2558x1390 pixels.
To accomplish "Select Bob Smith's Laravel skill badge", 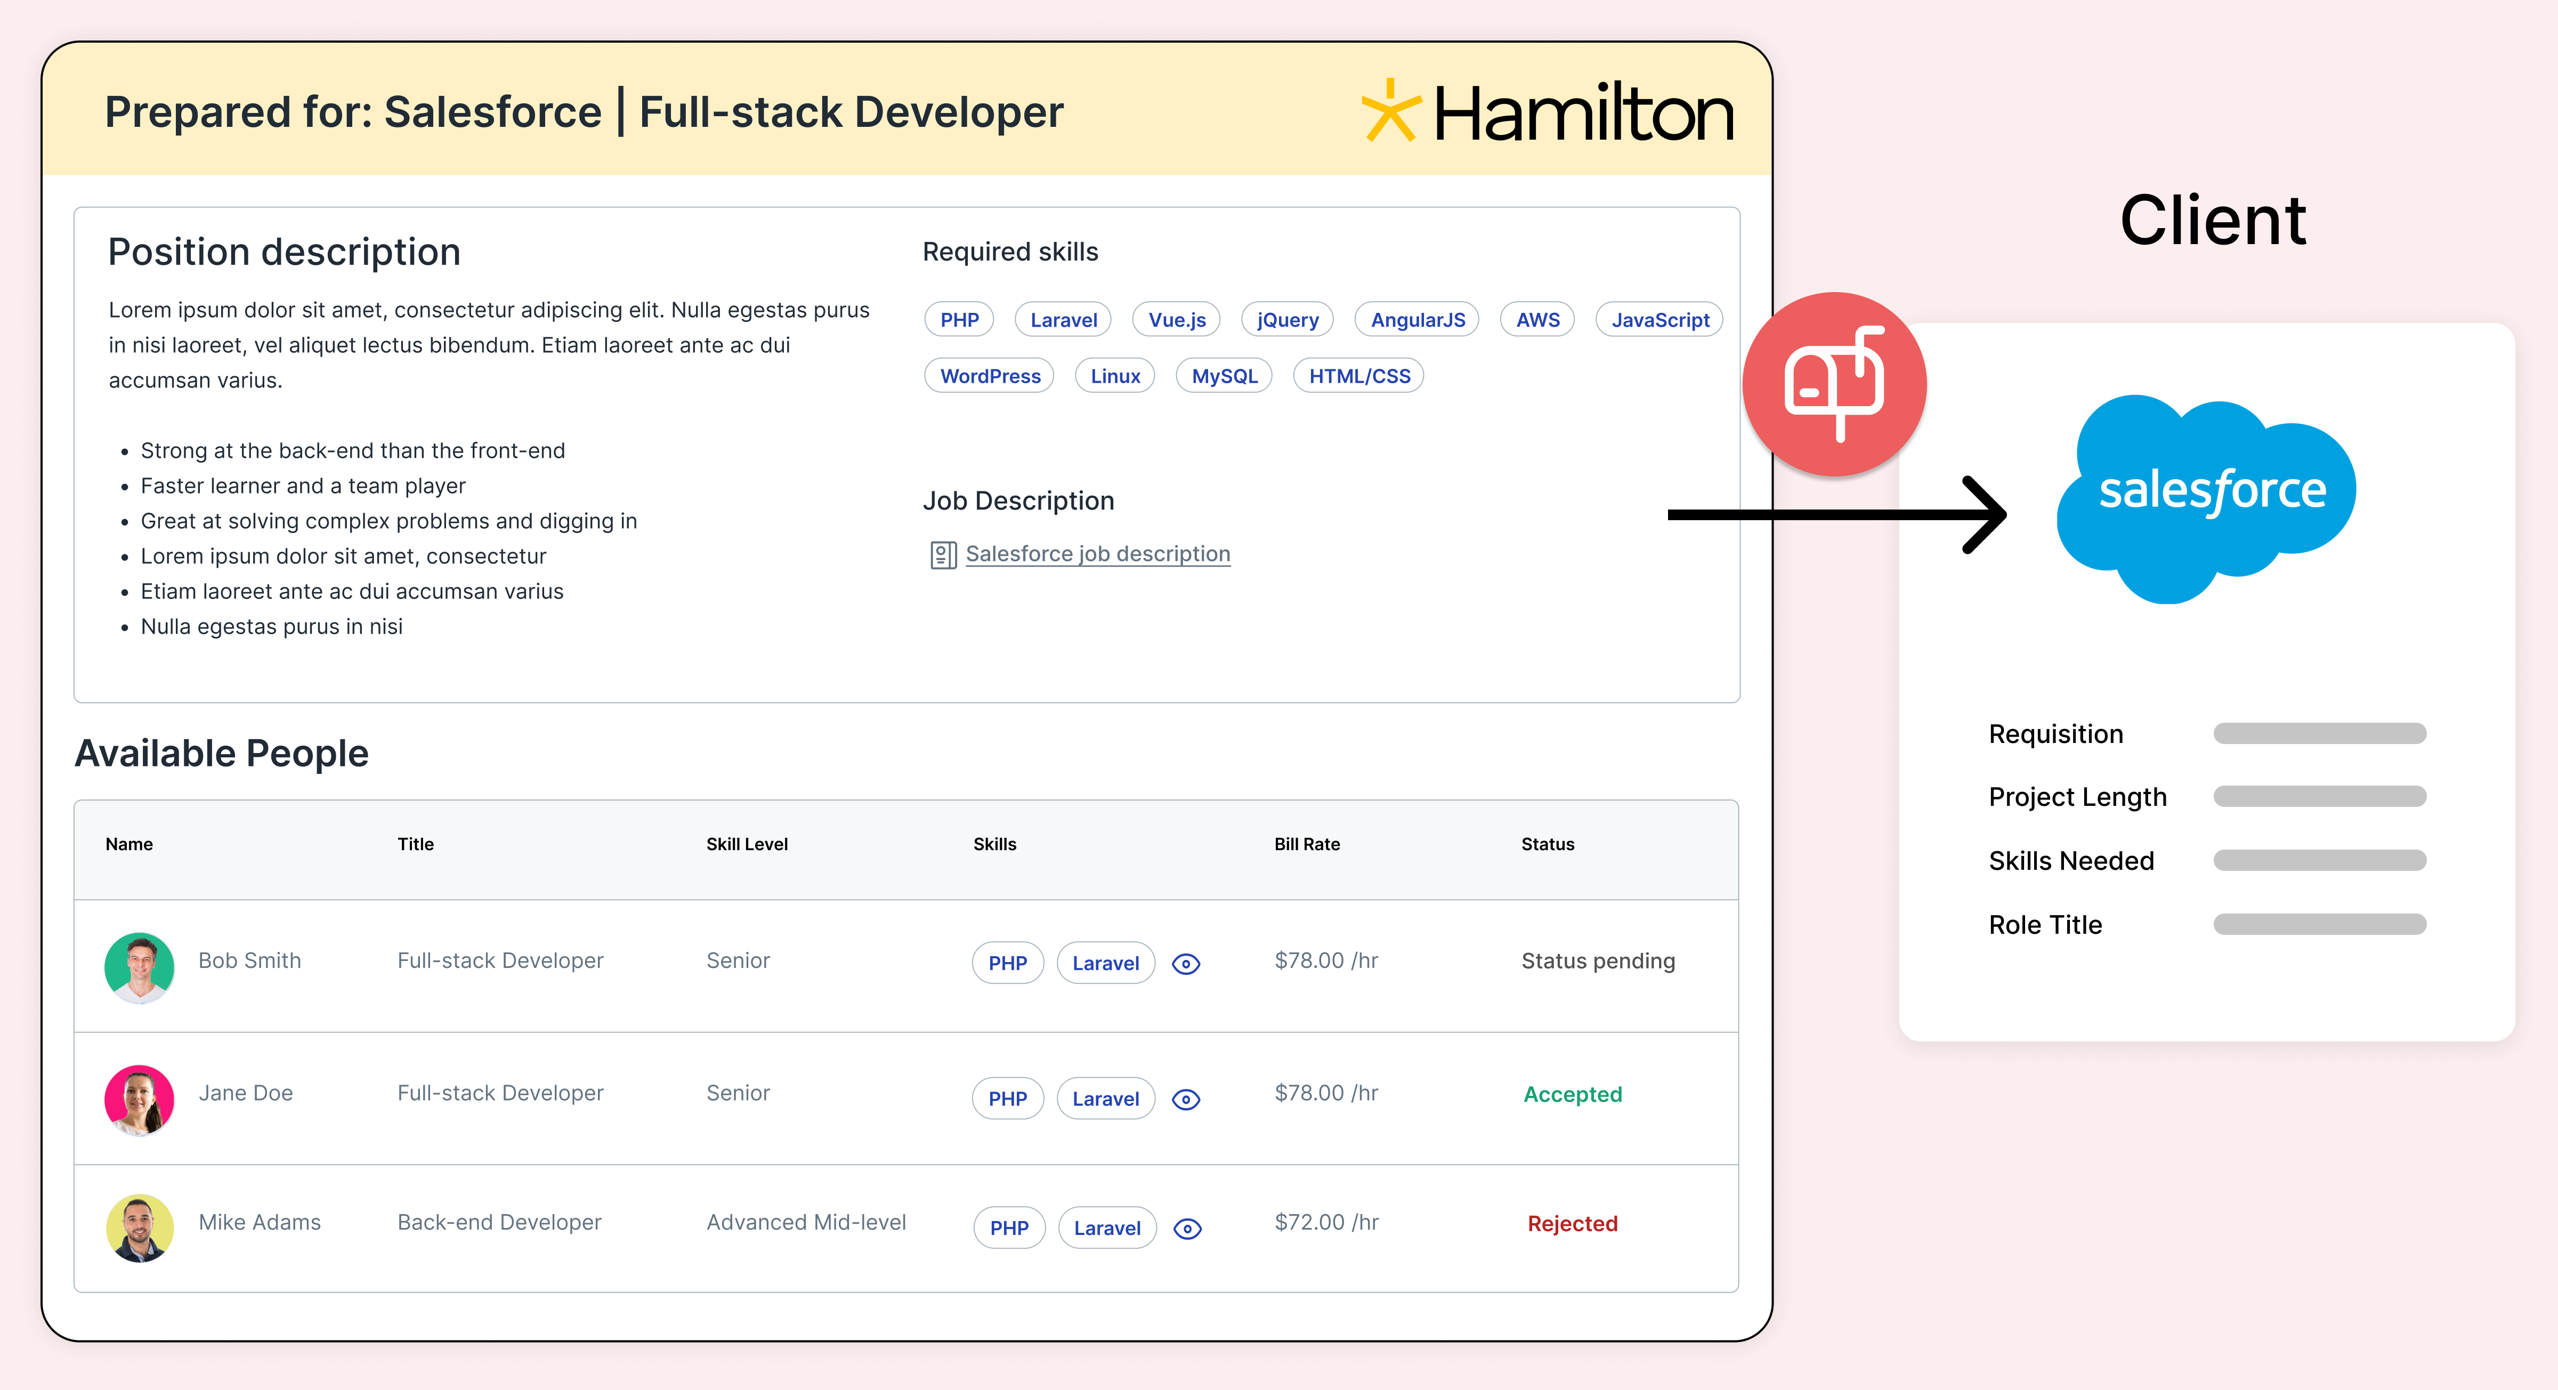I will (1105, 963).
